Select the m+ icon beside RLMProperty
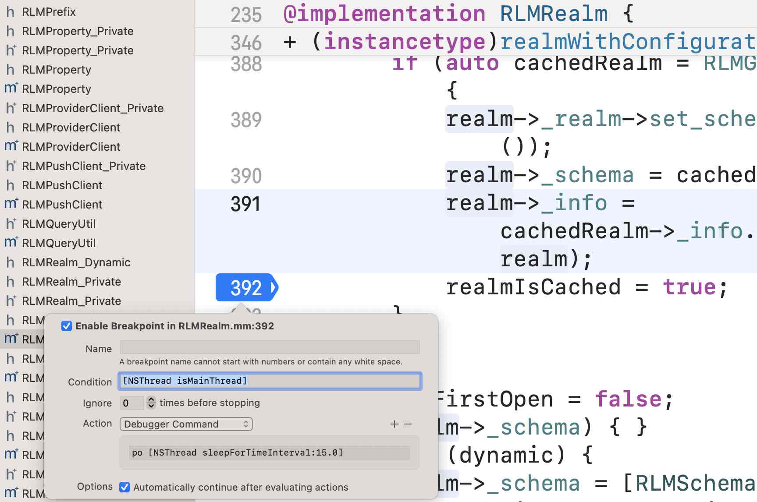 point(11,87)
